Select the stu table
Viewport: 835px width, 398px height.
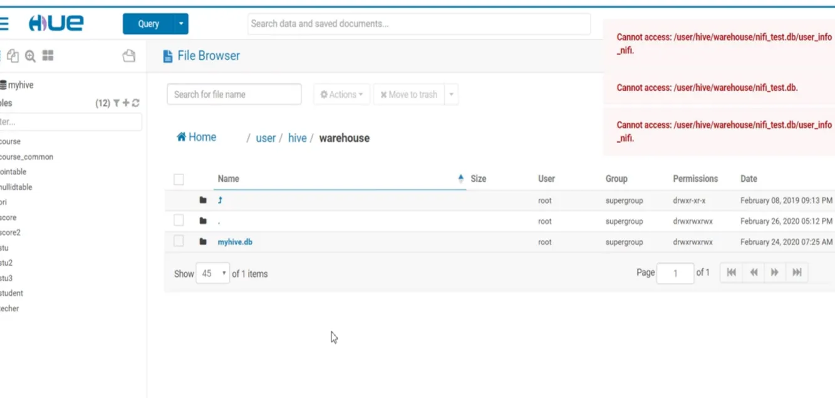(x=4, y=248)
